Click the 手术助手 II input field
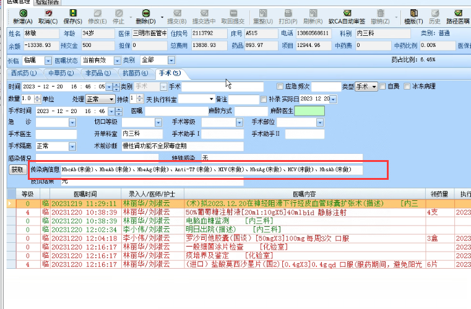This screenshot has width=471, height=309. 305,134
